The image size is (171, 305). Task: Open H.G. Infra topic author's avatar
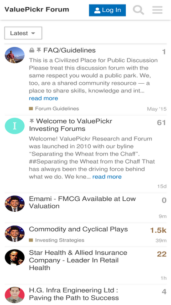(15, 295)
